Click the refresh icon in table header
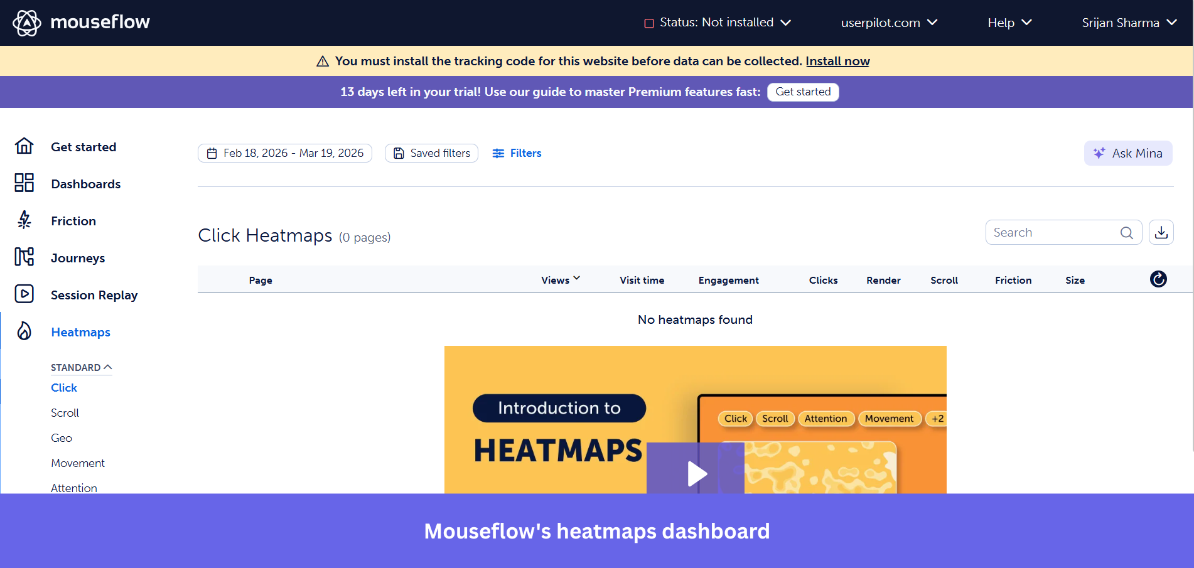Screen dimensions: 1194x568 click(x=1158, y=279)
